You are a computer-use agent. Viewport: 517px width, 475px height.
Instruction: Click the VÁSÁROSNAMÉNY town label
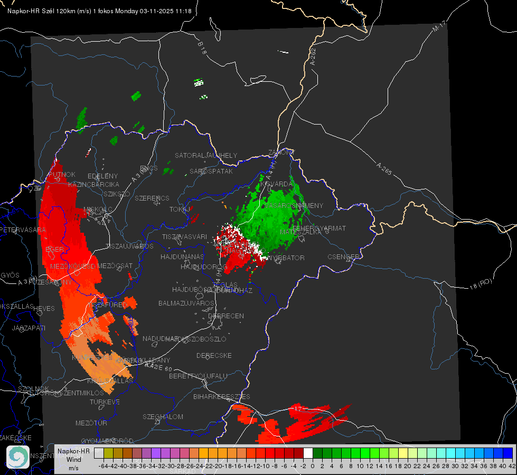pos(294,205)
